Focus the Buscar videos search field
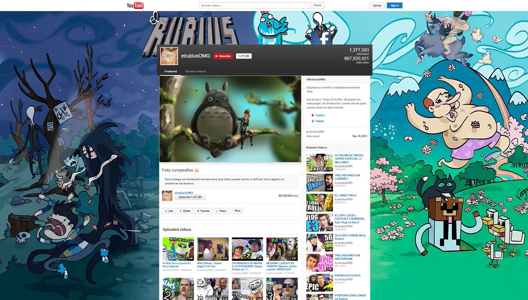Image resolution: width=528 pixels, height=300 pixels. [x=255, y=5]
